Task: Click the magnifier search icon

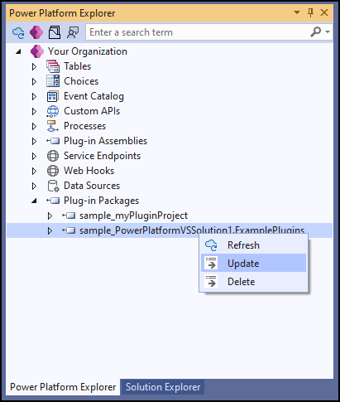Action: [316, 32]
